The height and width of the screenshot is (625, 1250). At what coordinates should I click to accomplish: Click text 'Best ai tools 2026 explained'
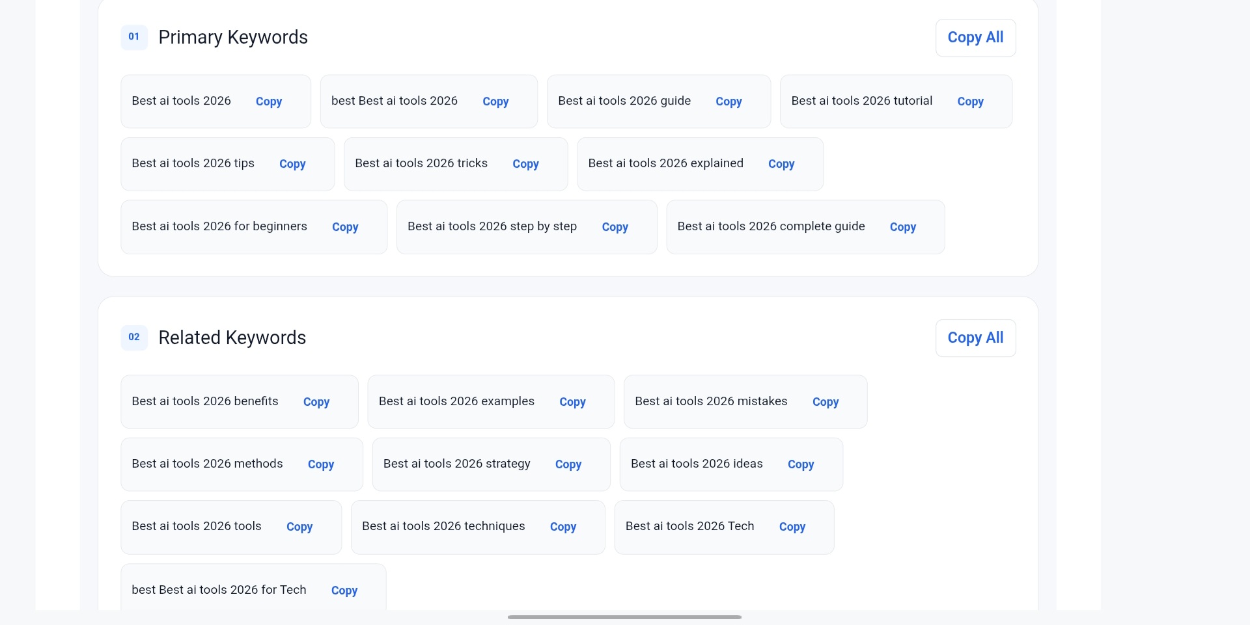pyautogui.click(x=665, y=163)
